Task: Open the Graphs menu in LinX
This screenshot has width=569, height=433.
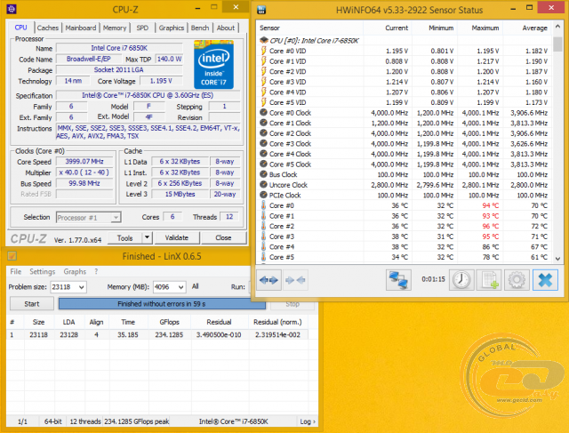Action: (x=75, y=271)
